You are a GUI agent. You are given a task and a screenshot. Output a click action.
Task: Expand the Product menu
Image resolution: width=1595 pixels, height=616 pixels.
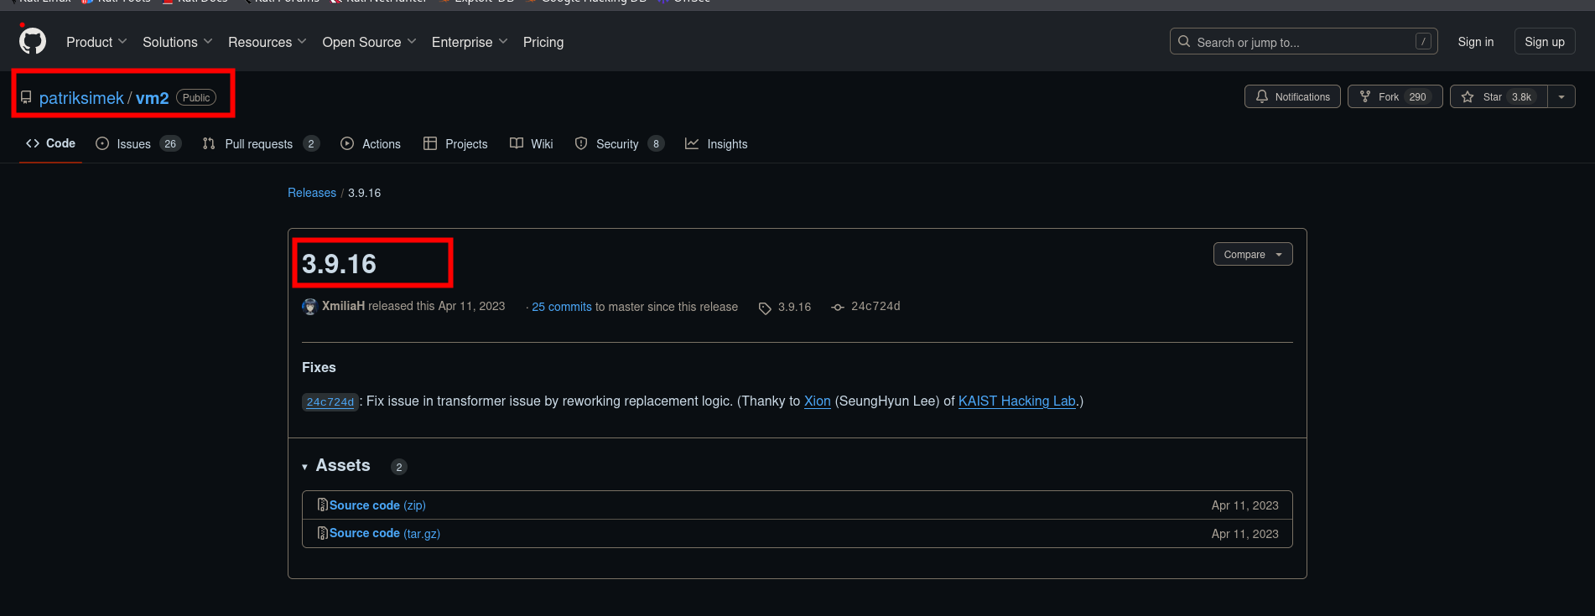point(96,42)
